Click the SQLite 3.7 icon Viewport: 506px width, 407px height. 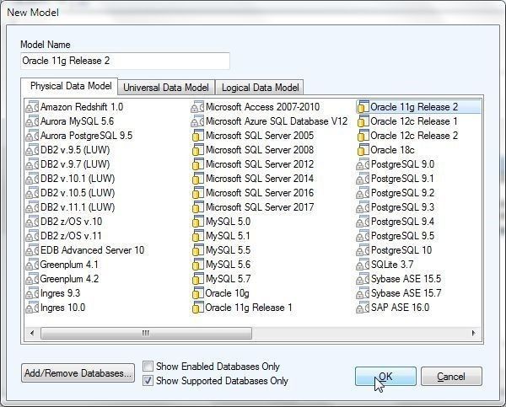tap(363, 265)
